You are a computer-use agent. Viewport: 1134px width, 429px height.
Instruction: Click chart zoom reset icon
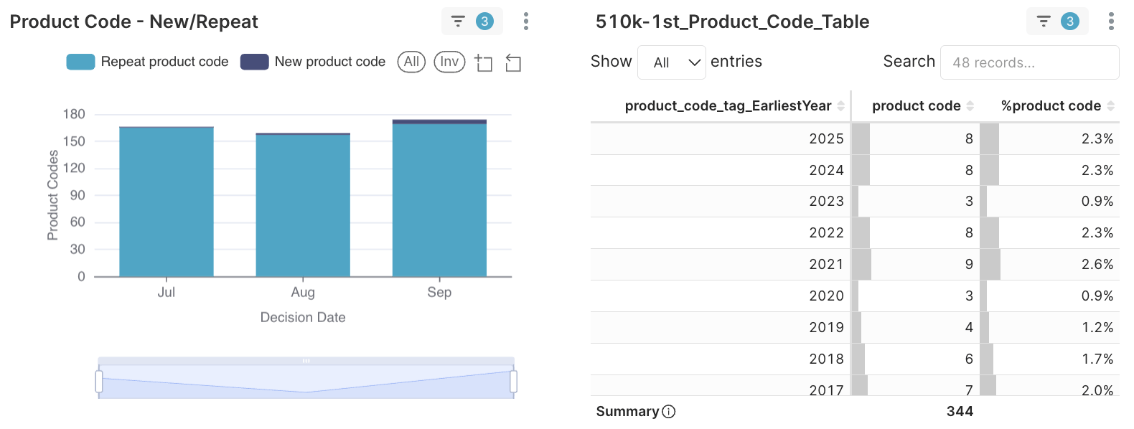tap(513, 63)
